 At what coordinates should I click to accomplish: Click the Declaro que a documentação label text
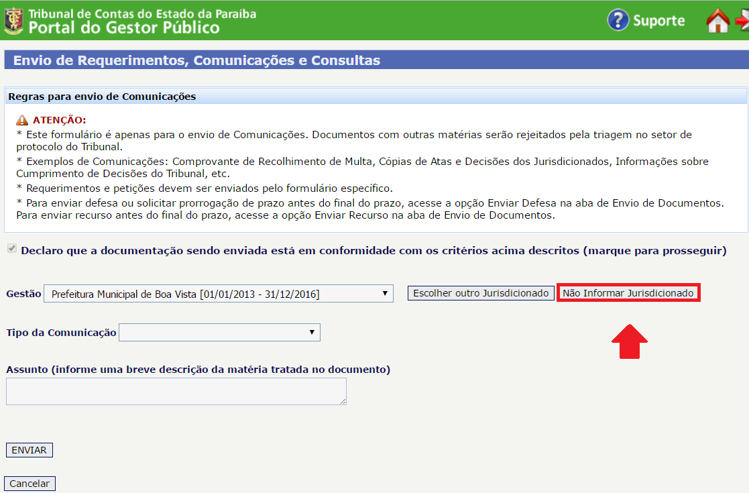coord(373,251)
